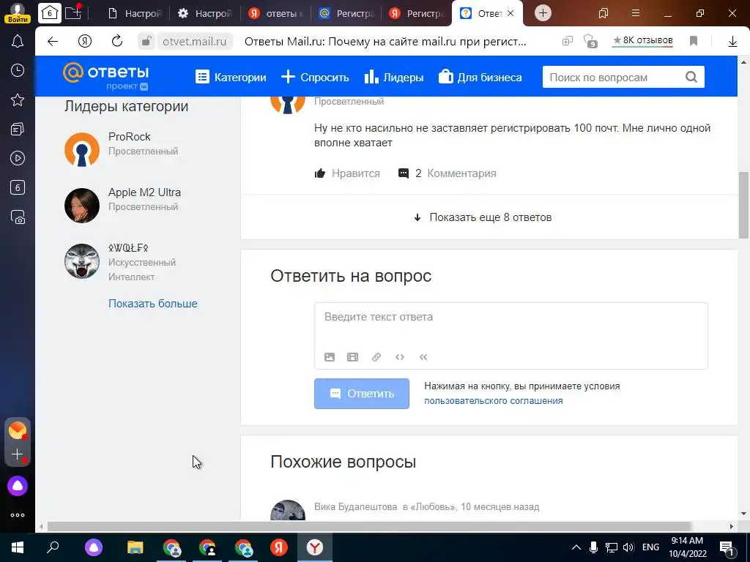Insert link in answer editor
This screenshot has height=562, width=750.
click(376, 357)
